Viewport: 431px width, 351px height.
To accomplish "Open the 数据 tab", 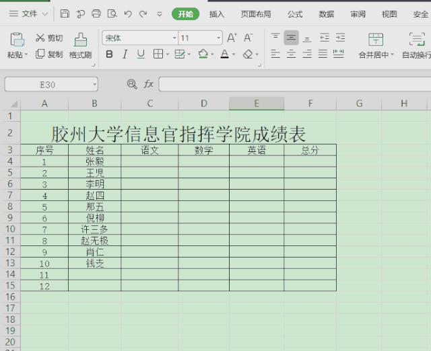I will coord(326,14).
